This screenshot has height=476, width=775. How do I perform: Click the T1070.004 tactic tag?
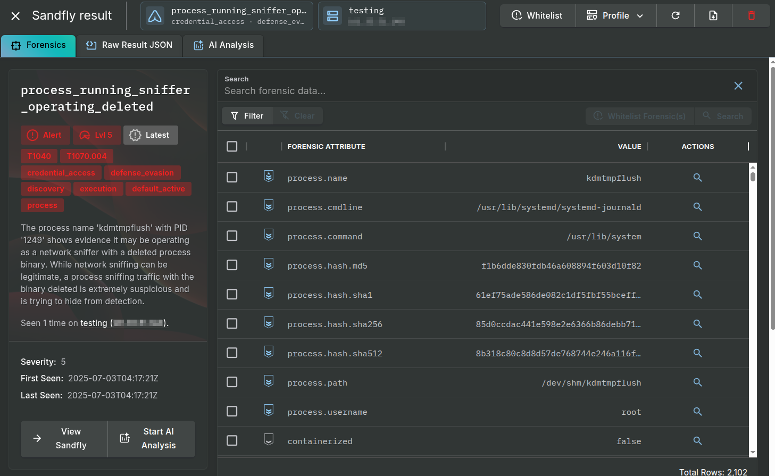click(x=87, y=156)
